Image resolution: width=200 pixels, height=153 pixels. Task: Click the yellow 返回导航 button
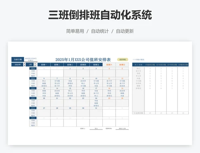[x=122, y=60]
